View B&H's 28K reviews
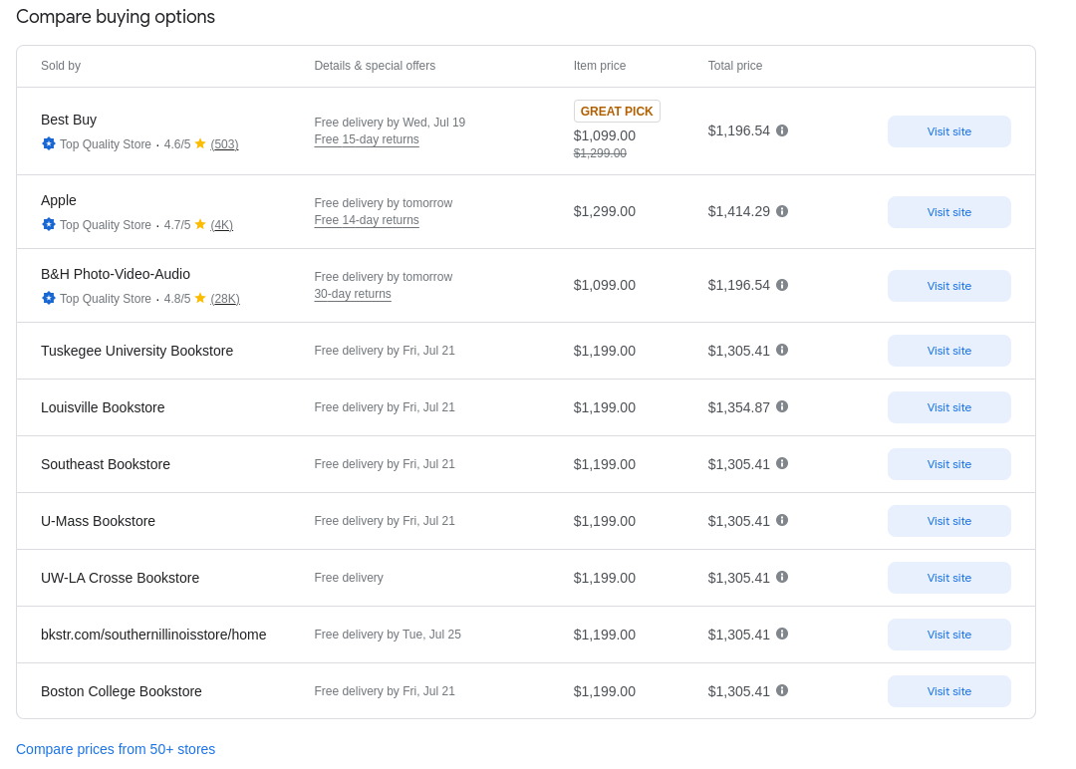The image size is (1076, 769). [x=225, y=299]
